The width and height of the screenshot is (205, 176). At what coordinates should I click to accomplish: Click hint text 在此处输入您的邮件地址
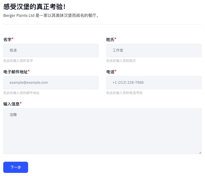21,93
